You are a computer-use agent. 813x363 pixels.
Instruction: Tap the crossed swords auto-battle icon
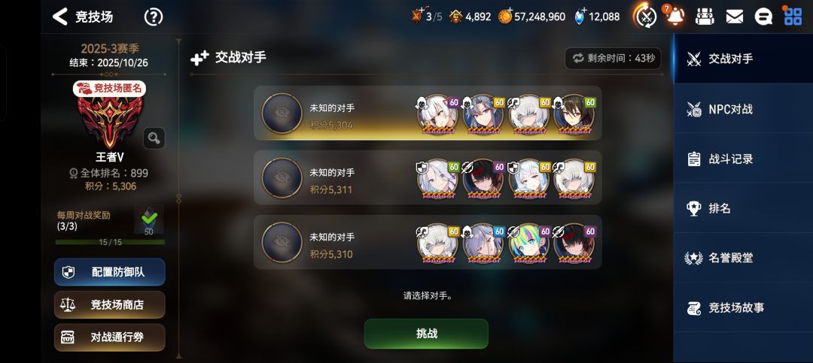tap(645, 17)
